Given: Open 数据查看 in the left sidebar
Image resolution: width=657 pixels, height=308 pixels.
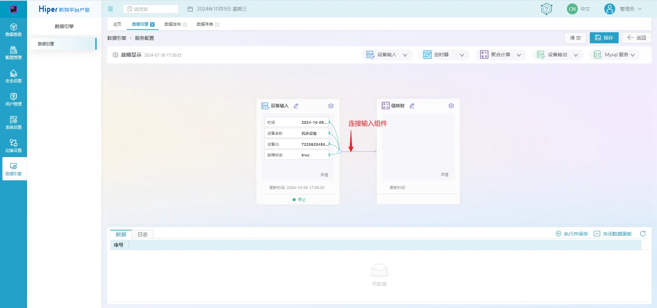Looking at the screenshot, I should (x=13, y=30).
